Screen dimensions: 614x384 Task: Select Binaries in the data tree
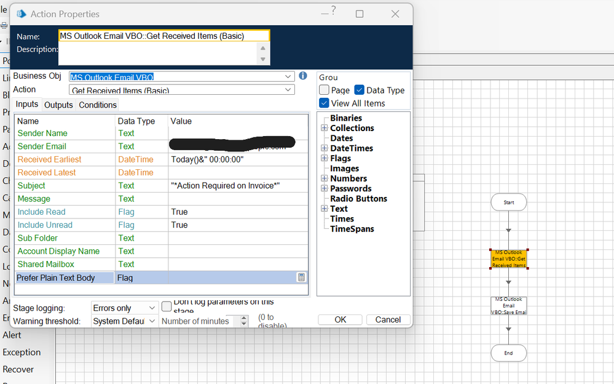tap(346, 118)
